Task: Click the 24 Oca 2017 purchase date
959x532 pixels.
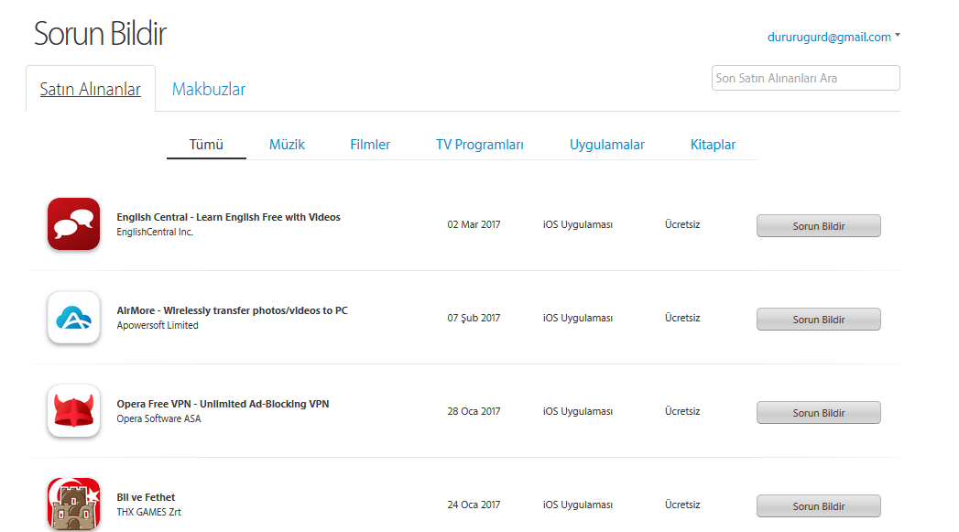Action: click(x=474, y=505)
